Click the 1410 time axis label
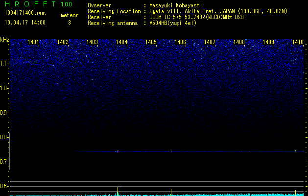The image size is (308, 196). tap(298, 43)
